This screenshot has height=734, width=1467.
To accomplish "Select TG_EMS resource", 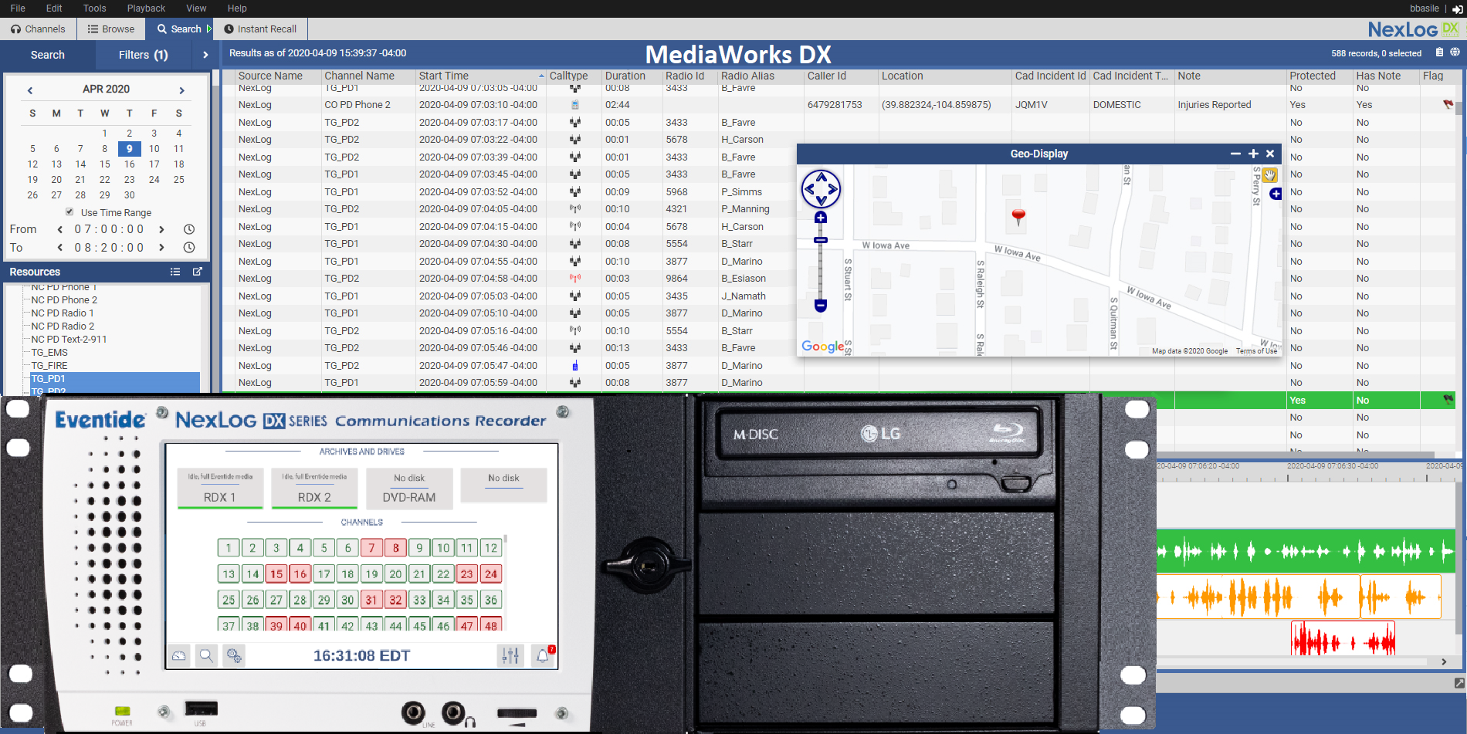I will [49, 353].
